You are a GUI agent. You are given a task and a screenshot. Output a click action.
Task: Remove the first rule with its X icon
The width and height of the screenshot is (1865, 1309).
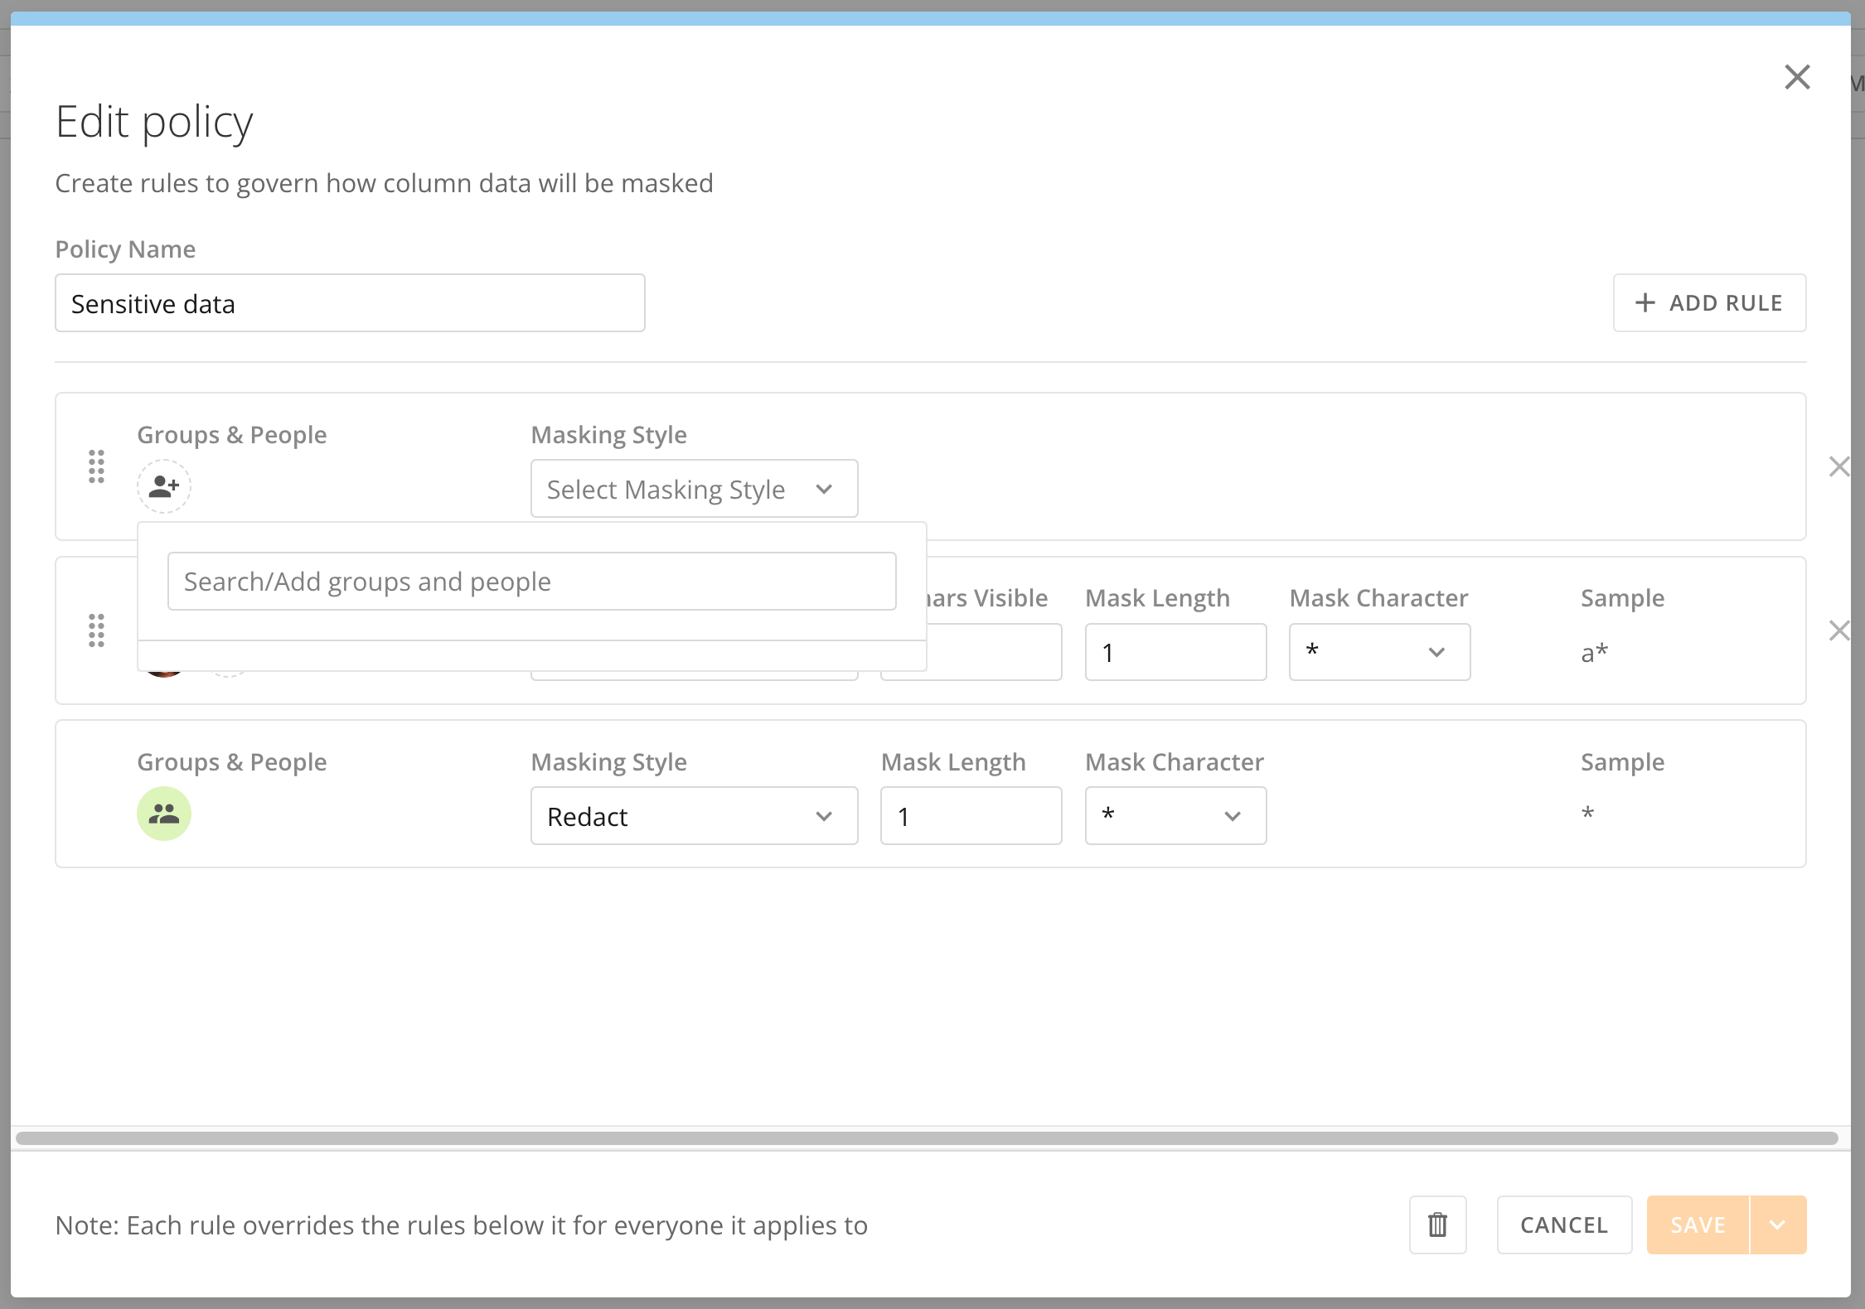tap(1838, 466)
